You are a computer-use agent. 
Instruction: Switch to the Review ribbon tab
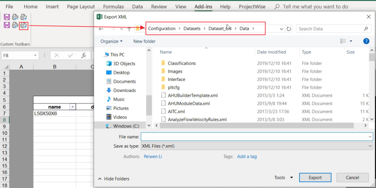pos(159,7)
